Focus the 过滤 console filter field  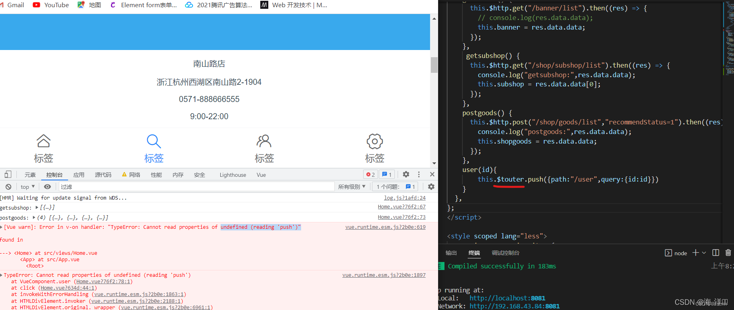(197, 187)
